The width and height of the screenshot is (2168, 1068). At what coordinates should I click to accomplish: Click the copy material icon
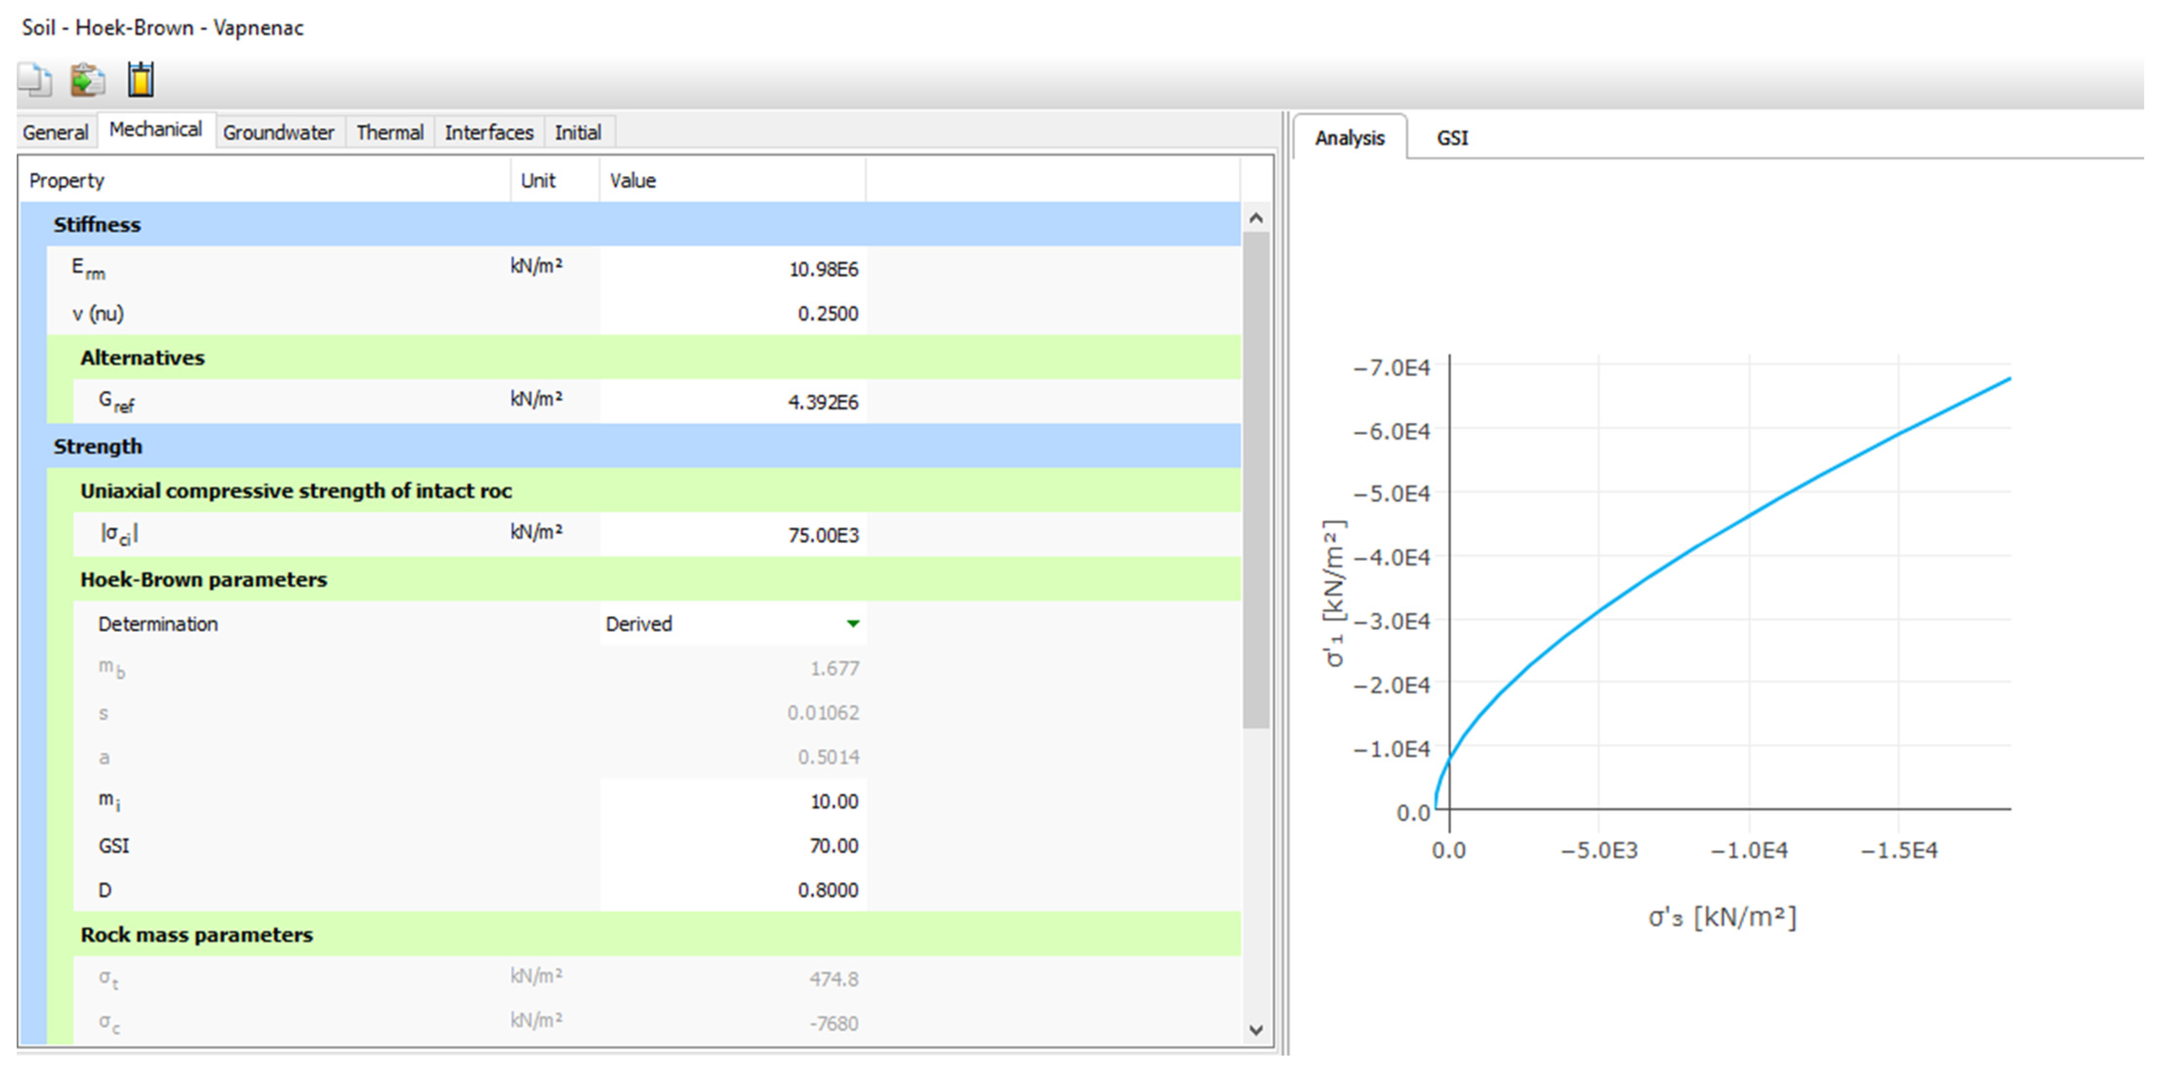[x=35, y=80]
